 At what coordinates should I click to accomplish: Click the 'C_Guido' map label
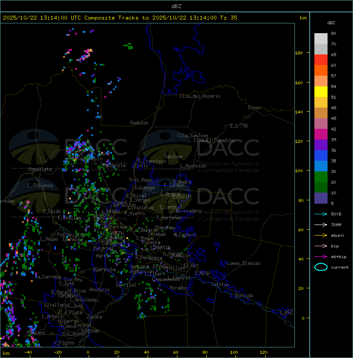[52, 211]
